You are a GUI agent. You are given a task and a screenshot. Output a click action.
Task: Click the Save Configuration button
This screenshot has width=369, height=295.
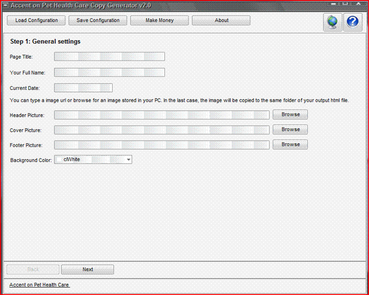point(98,21)
